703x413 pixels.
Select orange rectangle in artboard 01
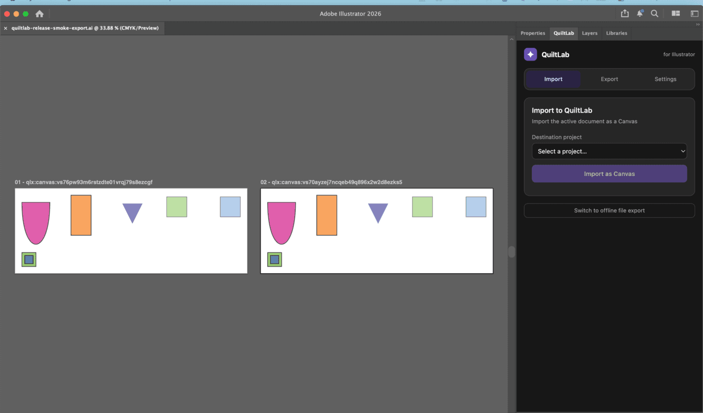pyautogui.click(x=81, y=215)
